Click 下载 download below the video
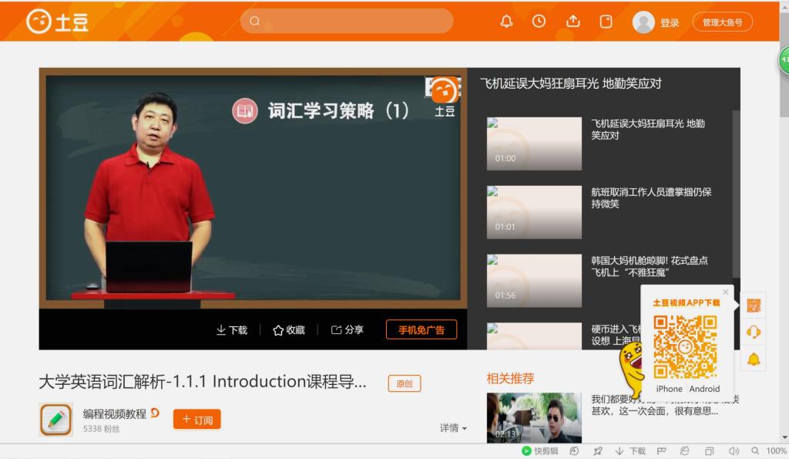The image size is (789, 459). pyautogui.click(x=231, y=330)
